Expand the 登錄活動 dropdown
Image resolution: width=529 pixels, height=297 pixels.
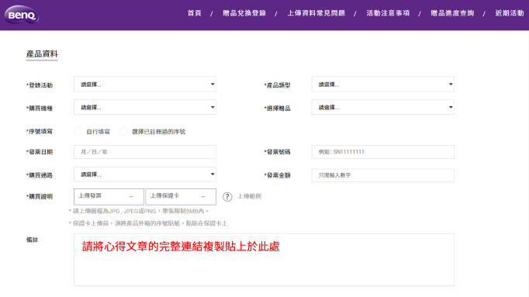145,85
